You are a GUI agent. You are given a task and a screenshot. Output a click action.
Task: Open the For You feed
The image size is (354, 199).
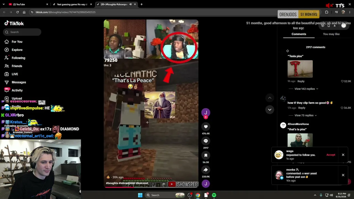(x=17, y=42)
